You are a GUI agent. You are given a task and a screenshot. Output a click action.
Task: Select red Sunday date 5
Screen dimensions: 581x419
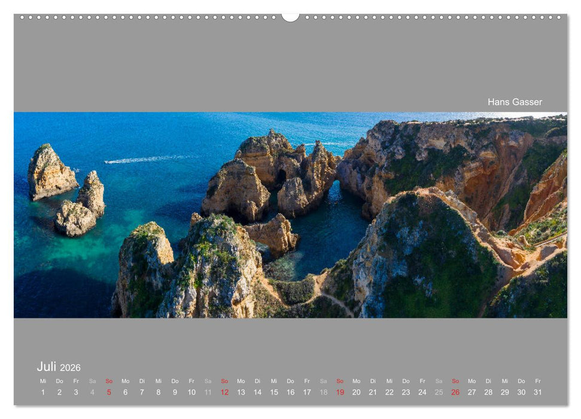pyautogui.click(x=109, y=392)
